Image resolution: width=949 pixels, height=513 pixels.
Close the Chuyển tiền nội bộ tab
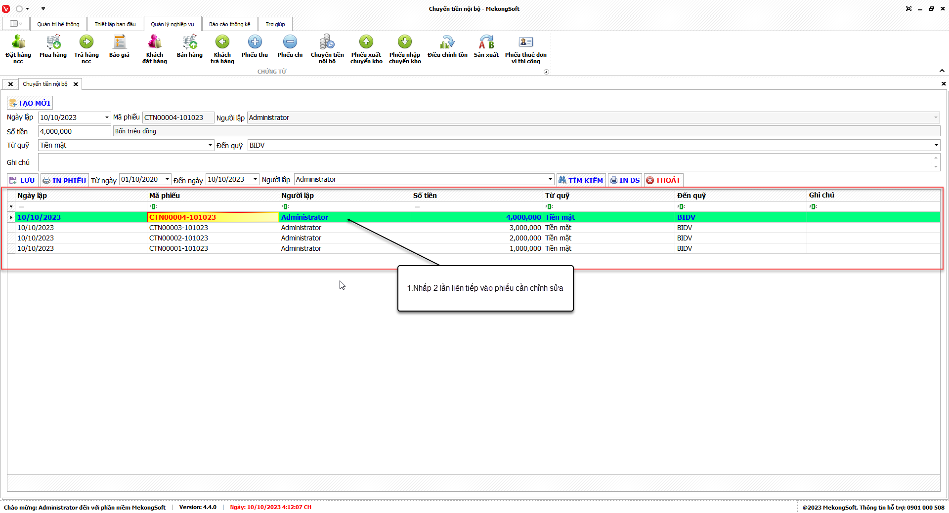click(x=76, y=84)
